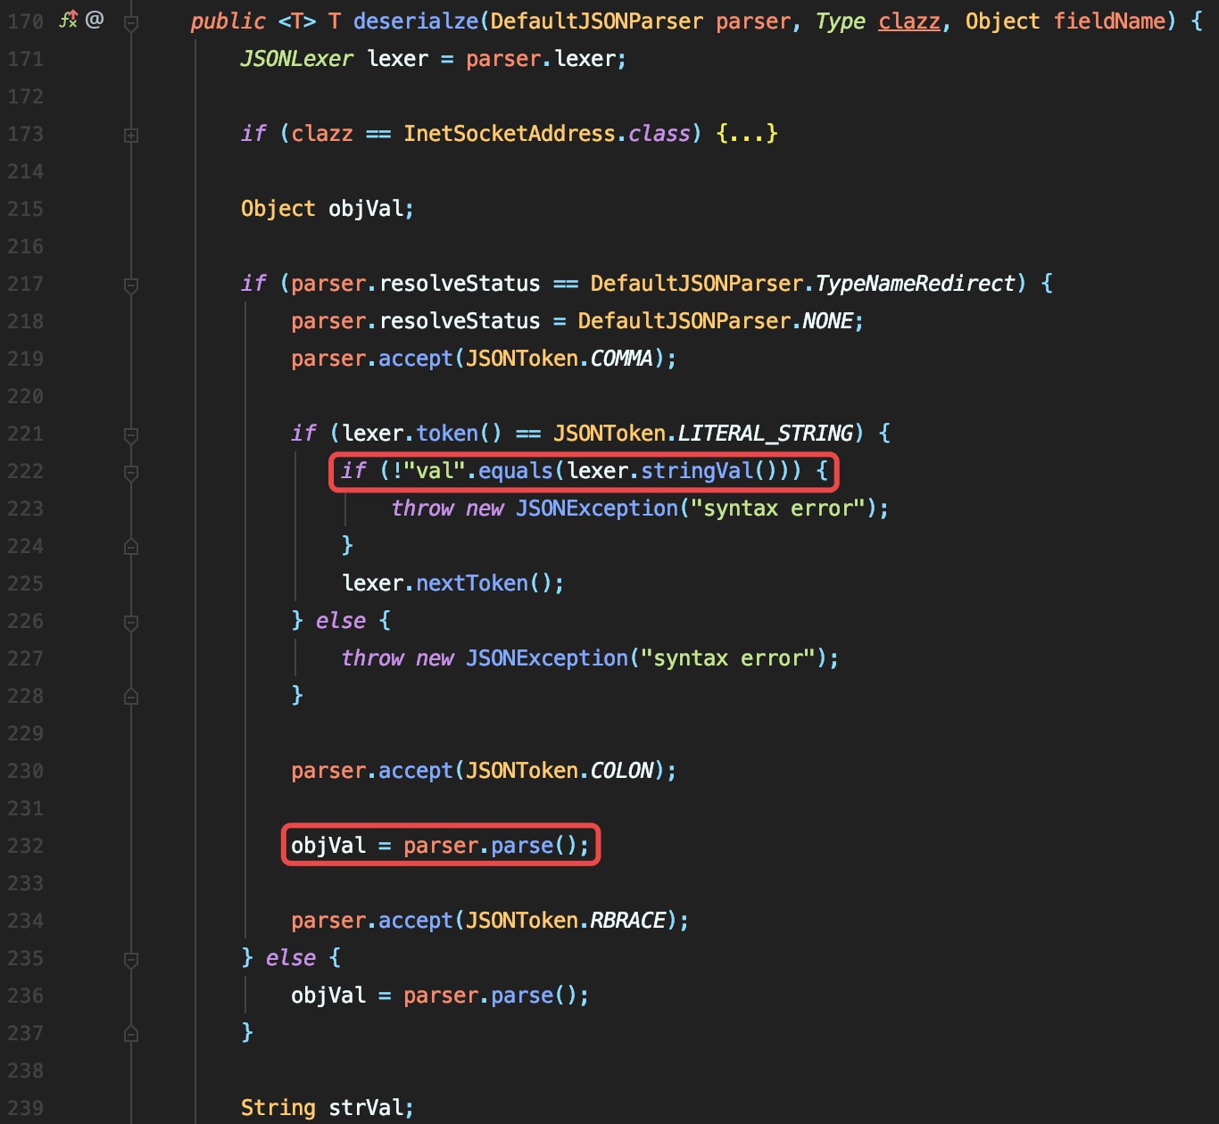Click the nextToken method call
The width and height of the screenshot is (1219, 1124).
tap(472, 583)
